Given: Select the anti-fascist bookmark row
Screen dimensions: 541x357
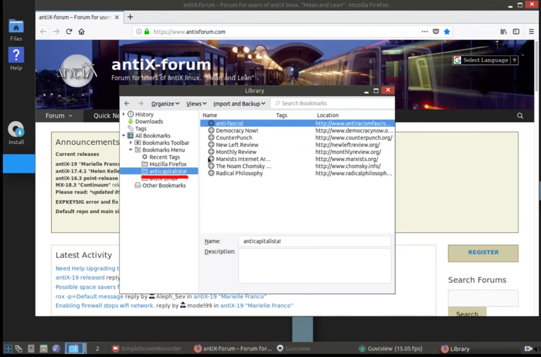Looking at the screenshot, I should pyautogui.click(x=297, y=123).
